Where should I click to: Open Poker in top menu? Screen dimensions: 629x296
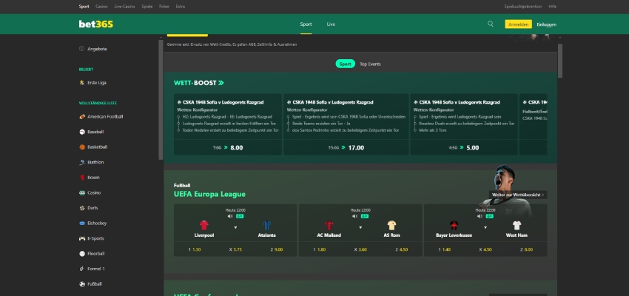(x=164, y=7)
